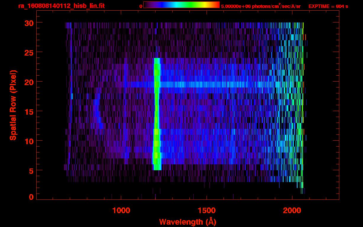Image resolution: width=363 pixels, height=227 pixels.
Task: Click the y-axis tick label 25
Action: click(x=29, y=52)
